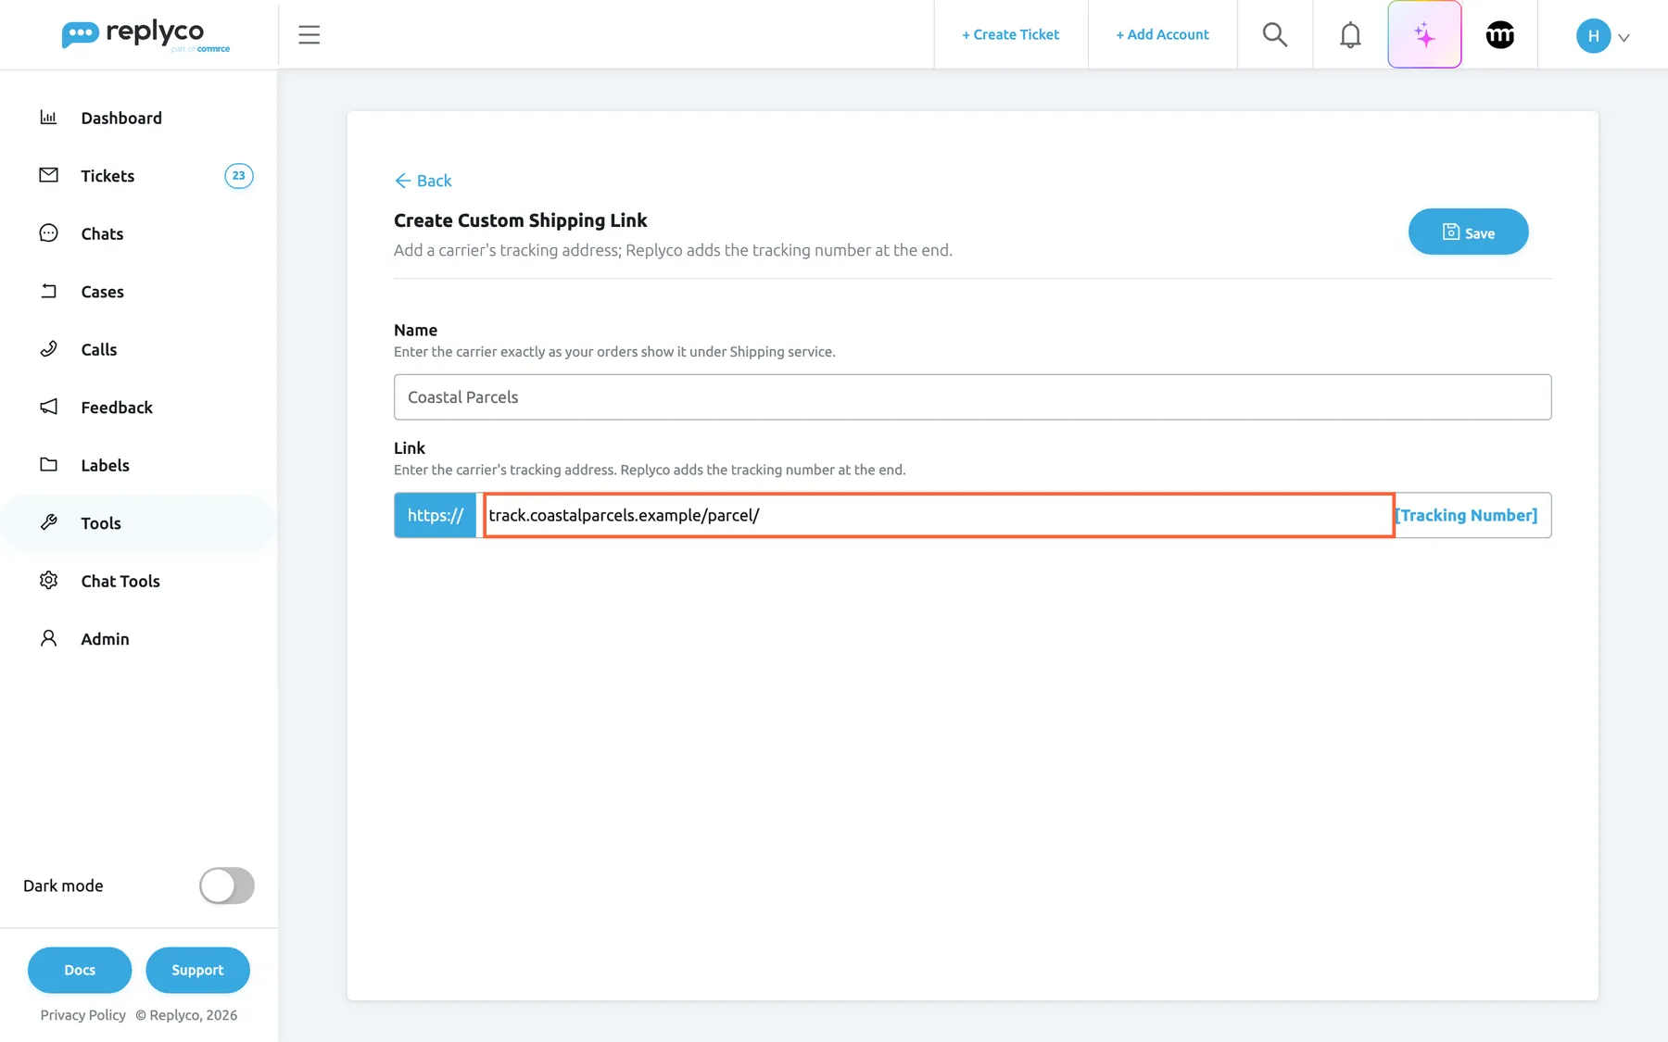Click + Create Ticket
The width and height of the screenshot is (1668, 1042).
(x=1010, y=34)
